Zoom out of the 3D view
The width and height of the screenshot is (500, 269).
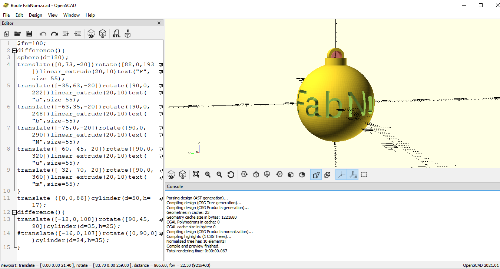[x=219, y=175]
